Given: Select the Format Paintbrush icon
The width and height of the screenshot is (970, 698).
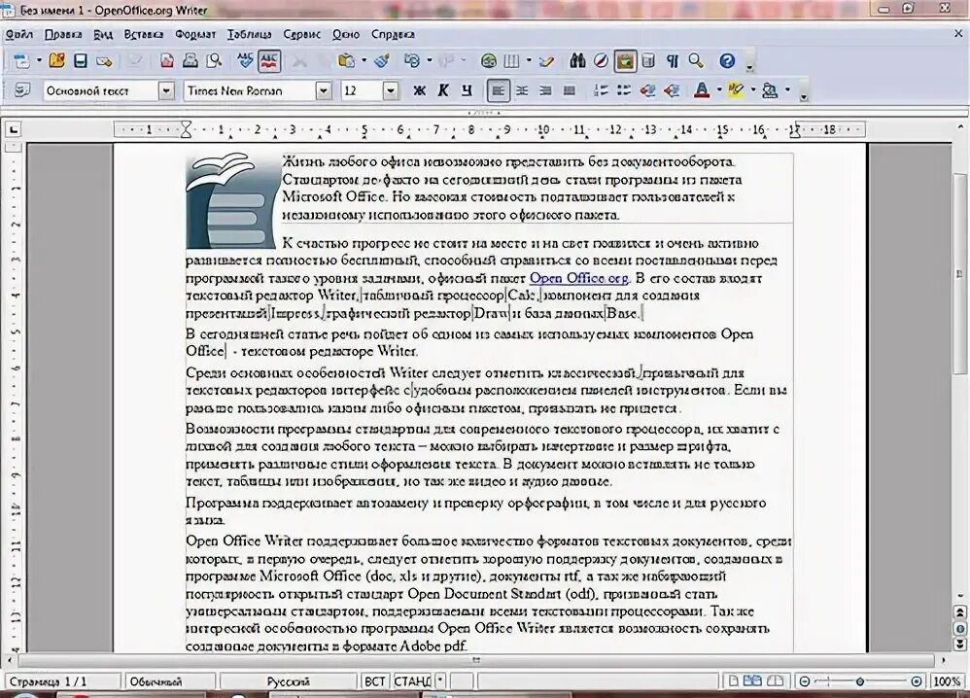Looking at the screenshot, I should [382, 60].
